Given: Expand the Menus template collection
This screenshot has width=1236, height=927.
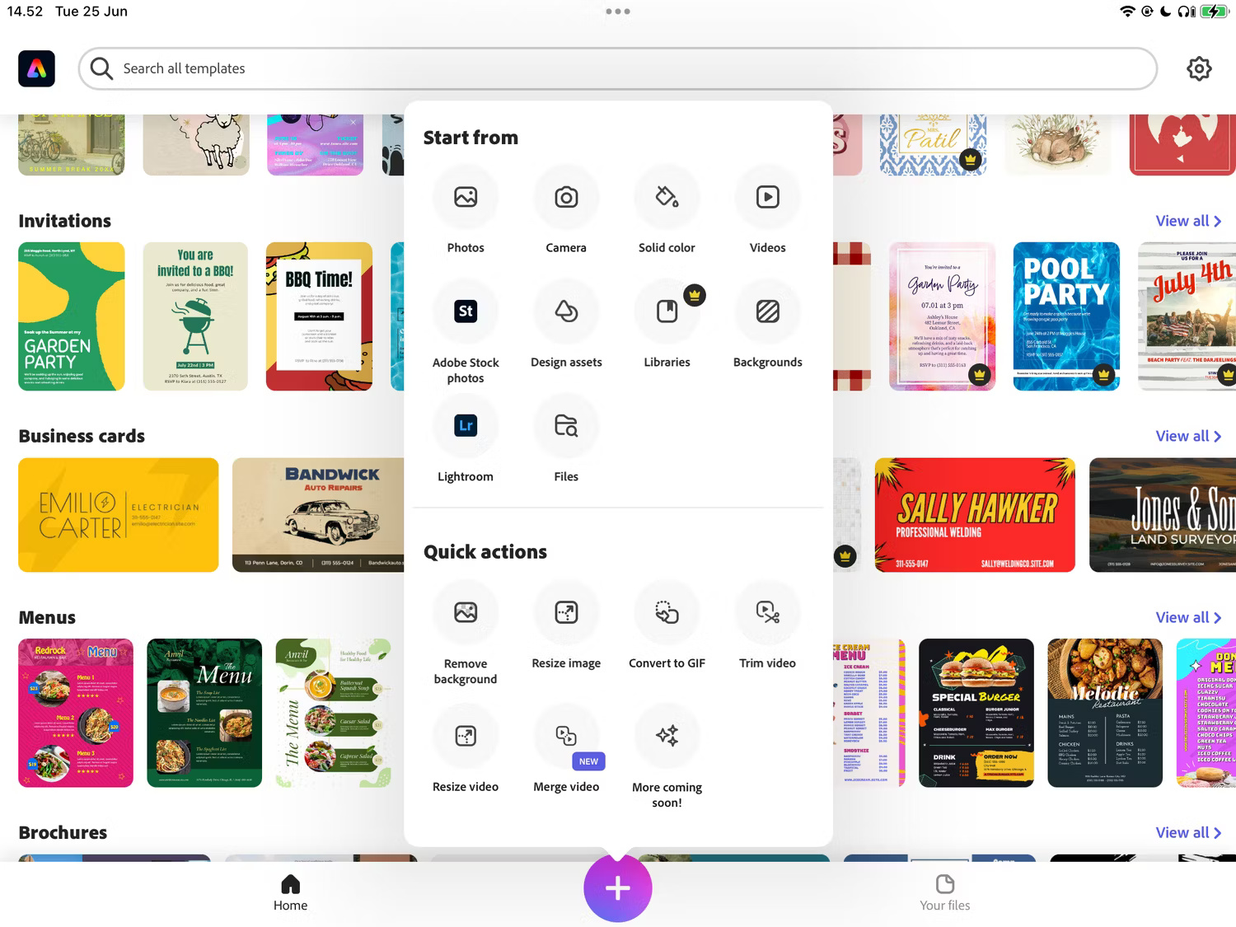Looking at the screenshot, I should click(x=1187, y=617).
